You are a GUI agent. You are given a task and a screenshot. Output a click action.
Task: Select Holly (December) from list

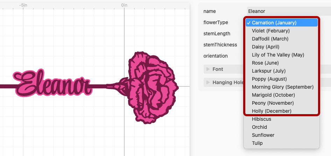click(x=282, y=111)
